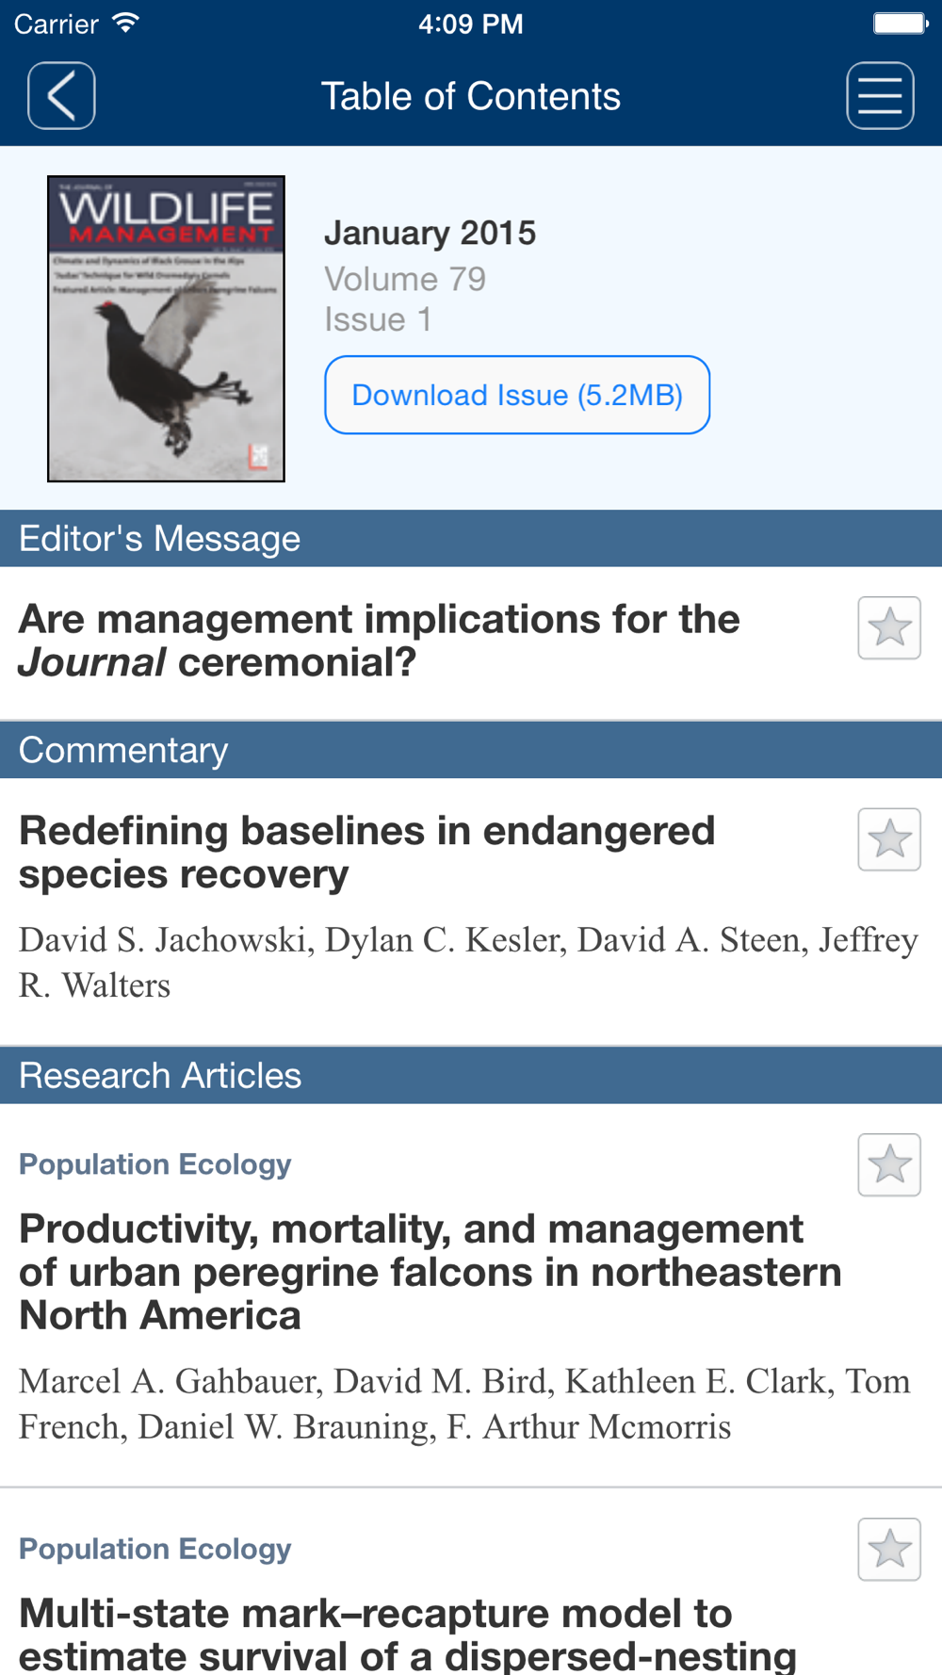Open 'Redefining baselines in endangered species recovery' article
Image resolution: width=942 pixels, height=1675 pixels.
click(x=367, y=853)
